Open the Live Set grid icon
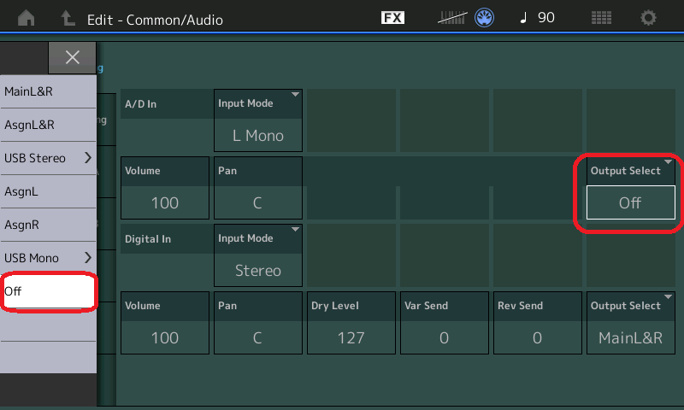 [x=601, y=18]
